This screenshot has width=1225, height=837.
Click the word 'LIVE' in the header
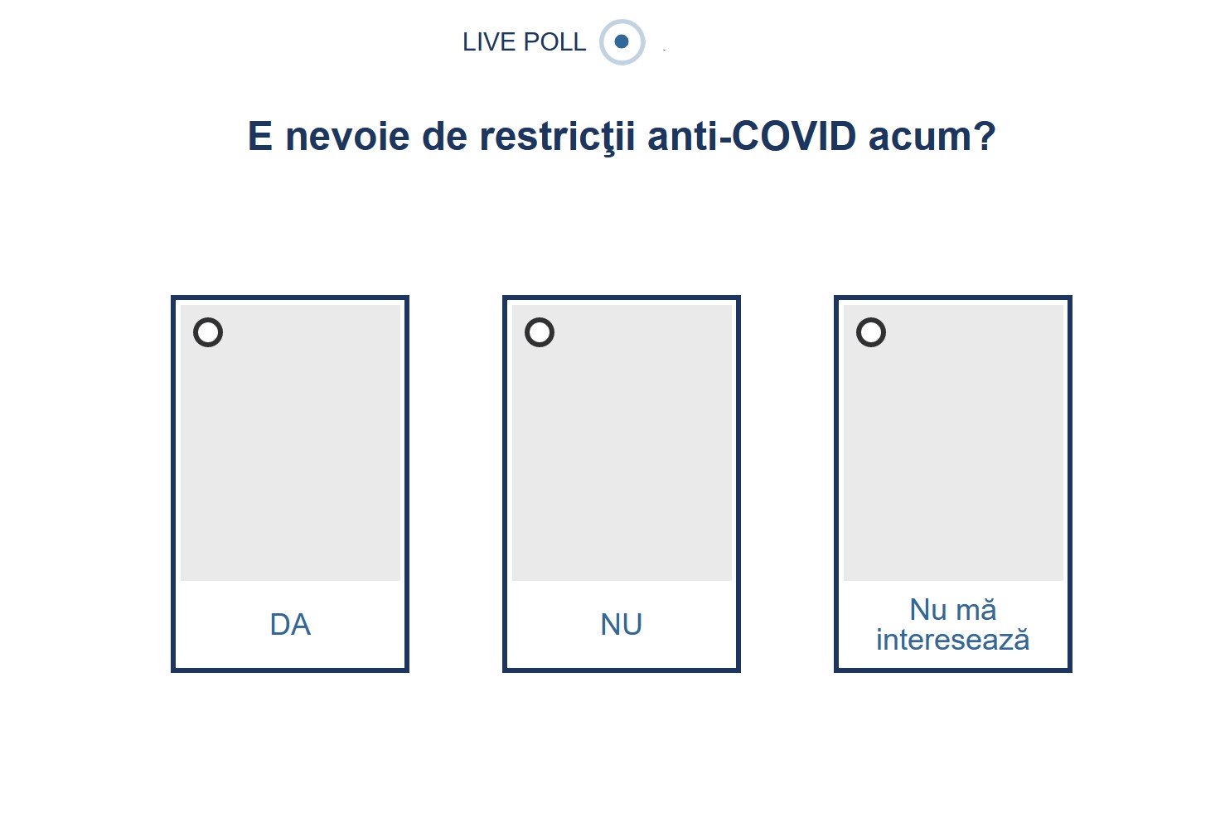pyautogui.click(x=487, y=42)
